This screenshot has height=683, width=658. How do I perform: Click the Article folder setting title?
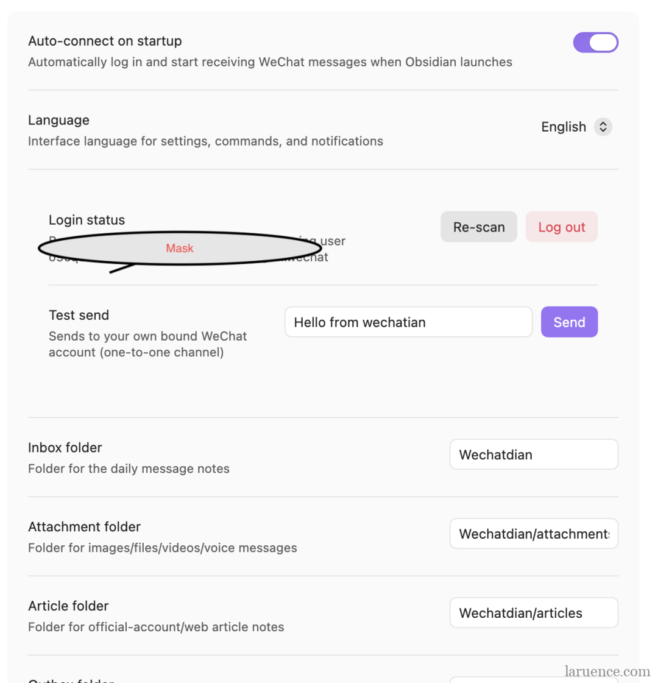[68, 606]
